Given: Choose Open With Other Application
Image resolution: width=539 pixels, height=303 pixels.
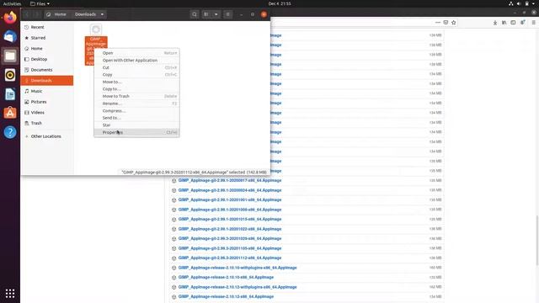Looking at the screenshot, I should point(136,60).
